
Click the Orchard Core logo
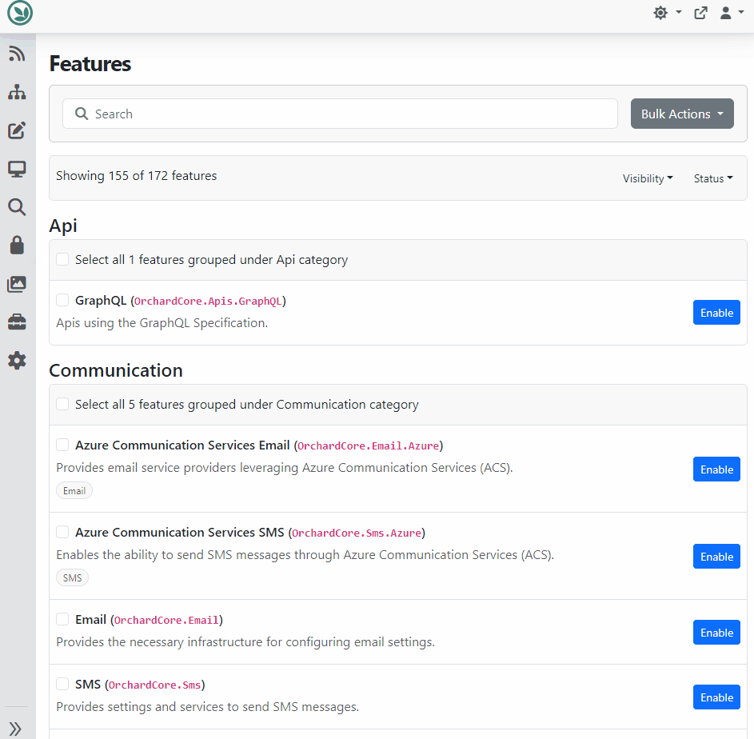[20, 13]
